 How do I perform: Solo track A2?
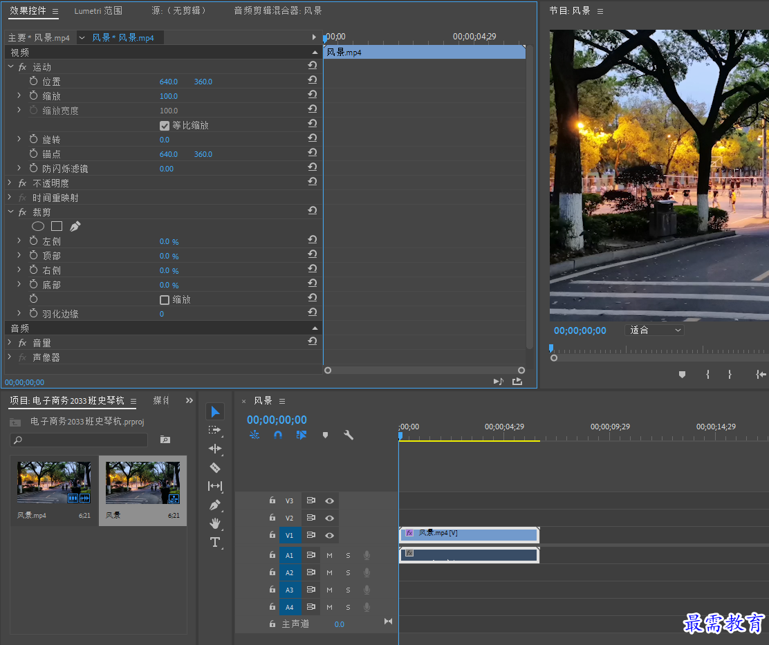tap(349, 572)
